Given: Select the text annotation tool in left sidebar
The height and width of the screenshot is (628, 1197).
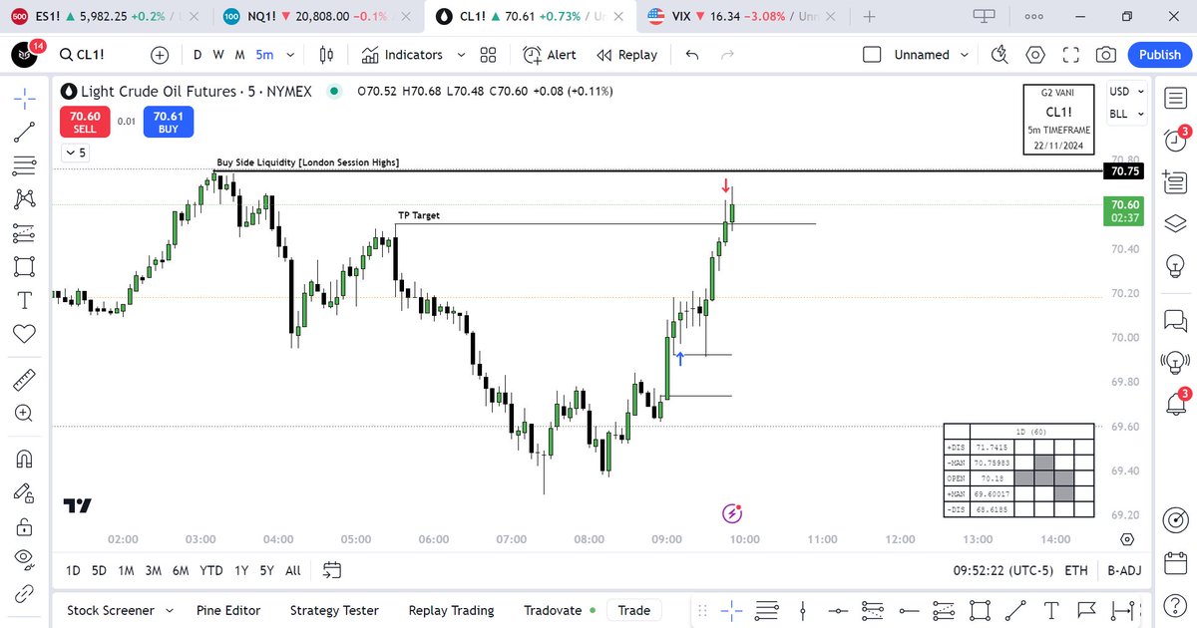Looking at the screenshot, I should (25, 300).
